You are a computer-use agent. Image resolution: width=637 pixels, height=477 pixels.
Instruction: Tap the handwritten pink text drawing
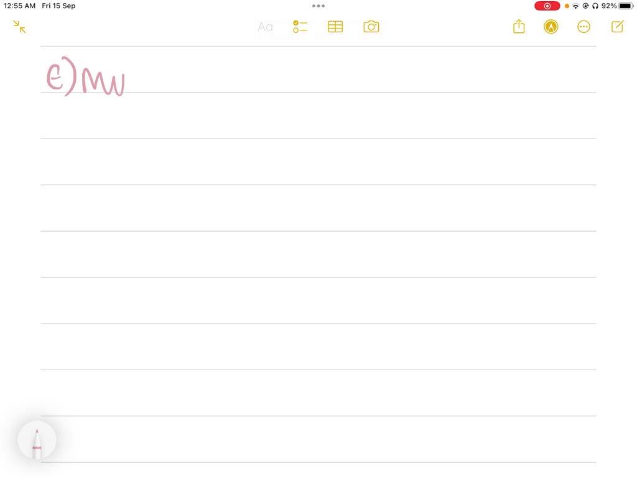(x=85, y=76)
